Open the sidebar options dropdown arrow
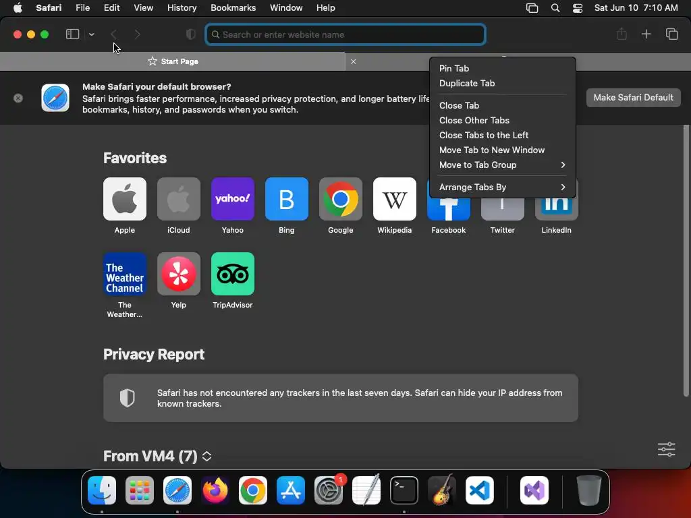The width and height of the screenshot is (691, 518). click(91, 34)
